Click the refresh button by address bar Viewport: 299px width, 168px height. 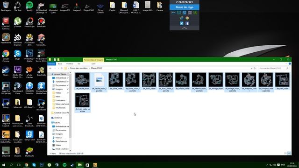coord(255,68)
